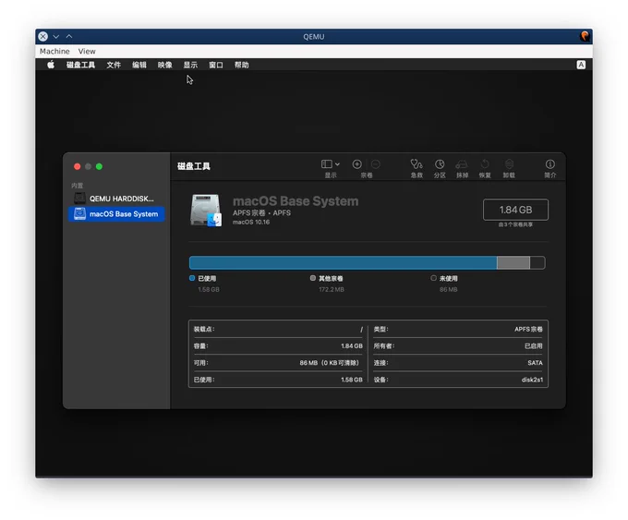Open QEMU Machine menu
Screen dimensions: 628x520
54,52
